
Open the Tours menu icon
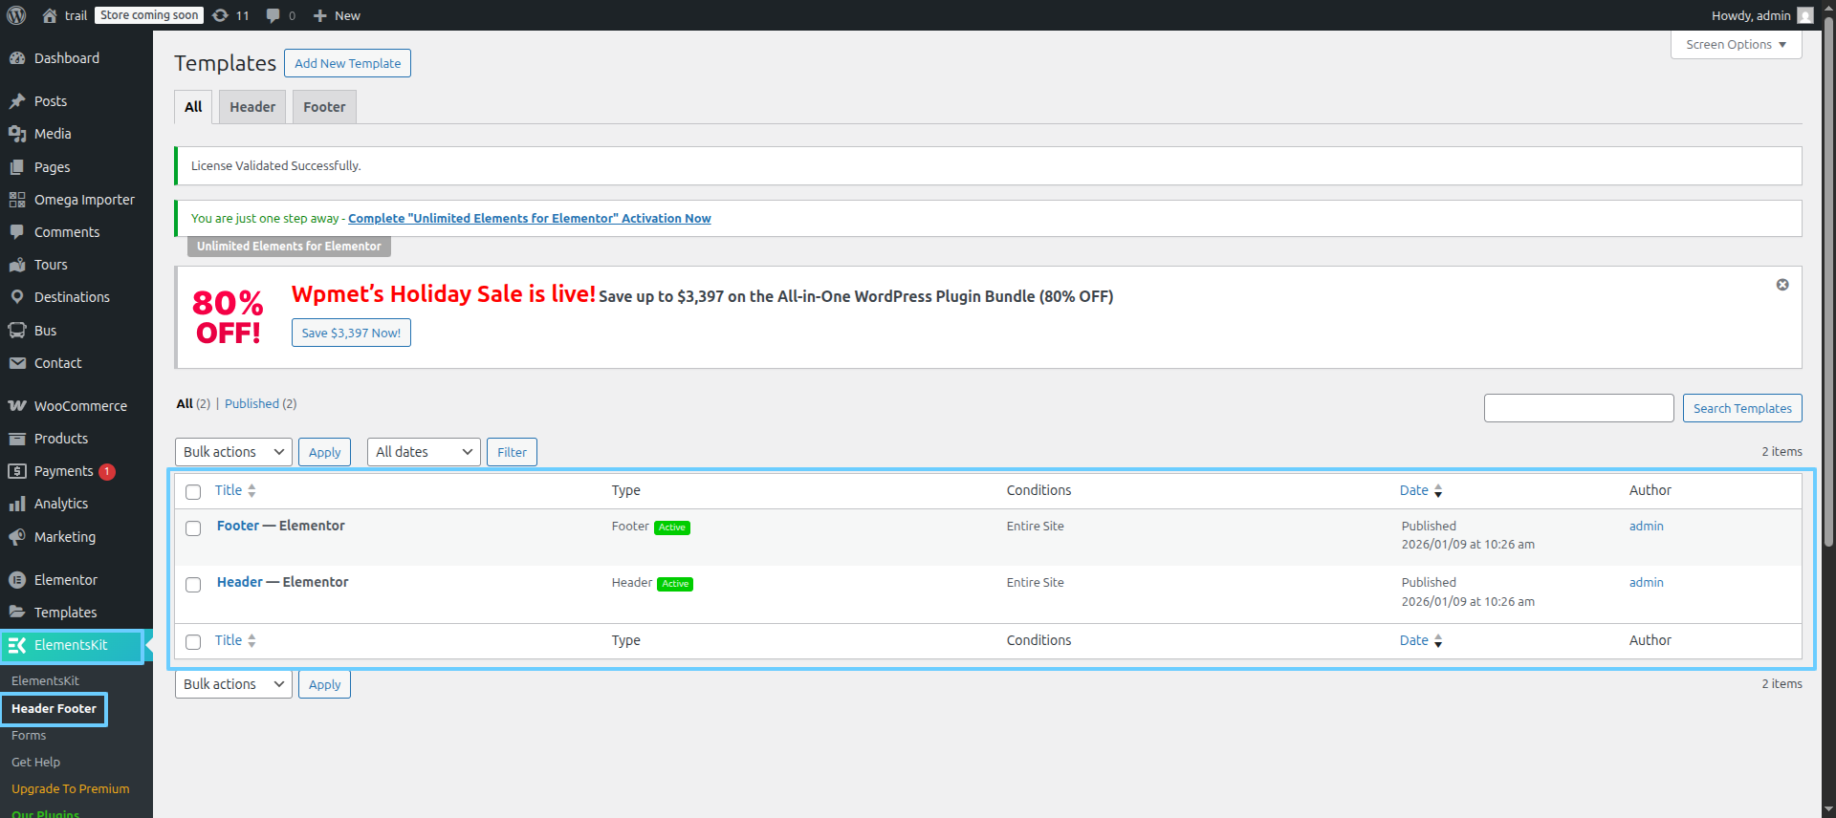17,265
